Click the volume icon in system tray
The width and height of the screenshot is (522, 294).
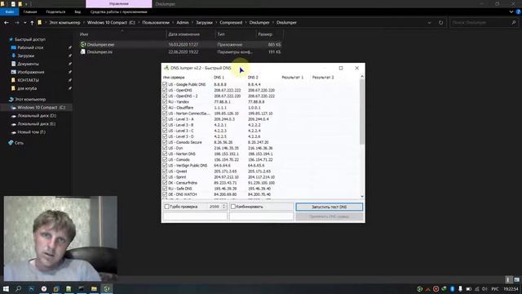pyautogui.click(x=484, y=288)
